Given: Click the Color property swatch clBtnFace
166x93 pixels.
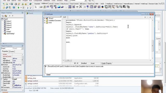Looking at the screenshot, I should [x=13, y=85].
